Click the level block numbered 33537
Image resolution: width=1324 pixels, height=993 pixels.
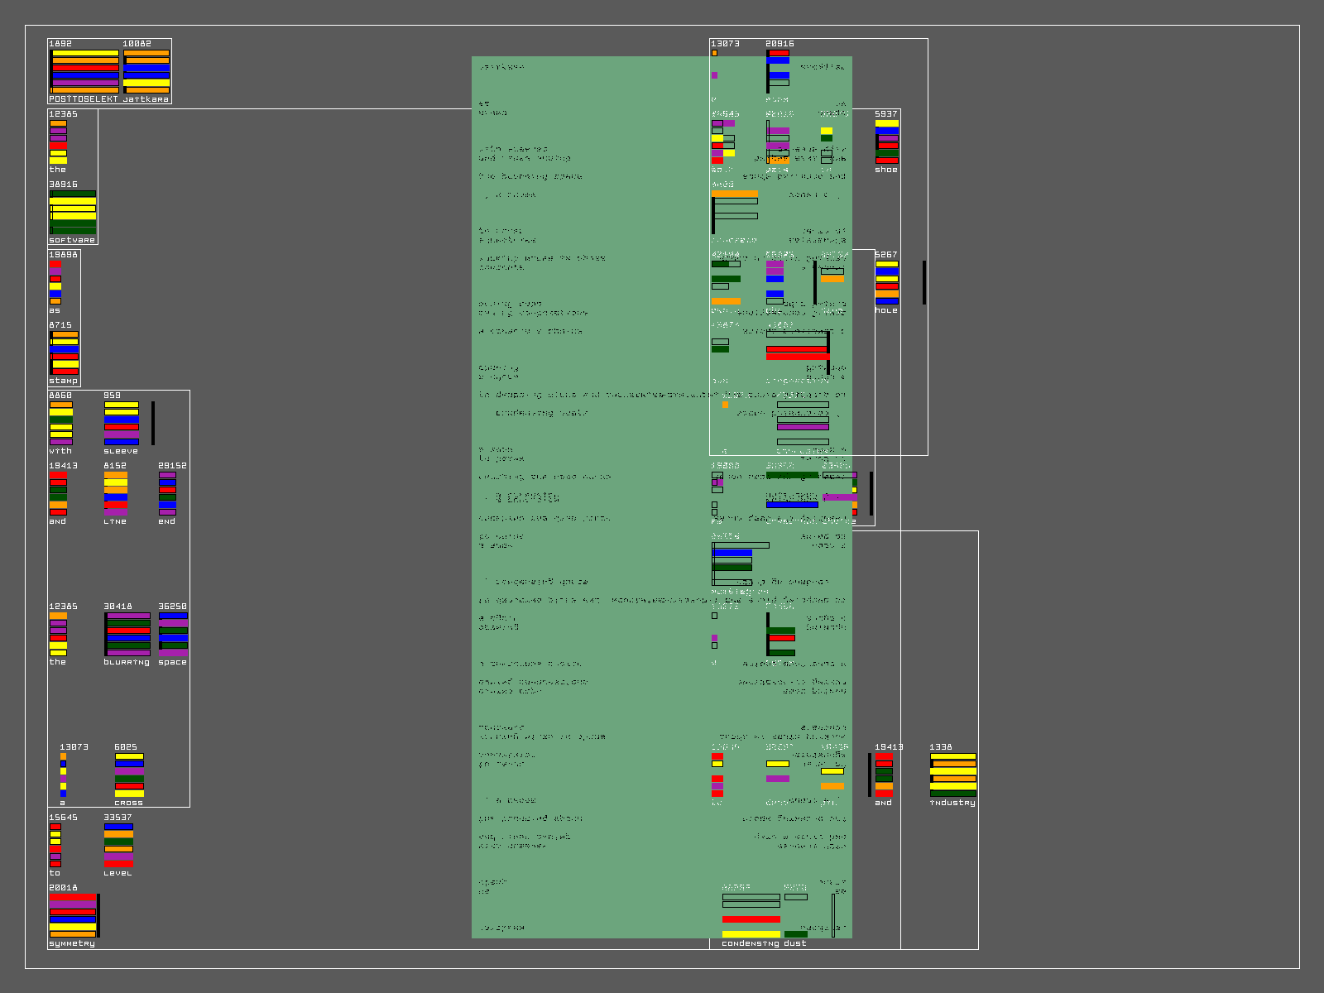coord(118,846)
